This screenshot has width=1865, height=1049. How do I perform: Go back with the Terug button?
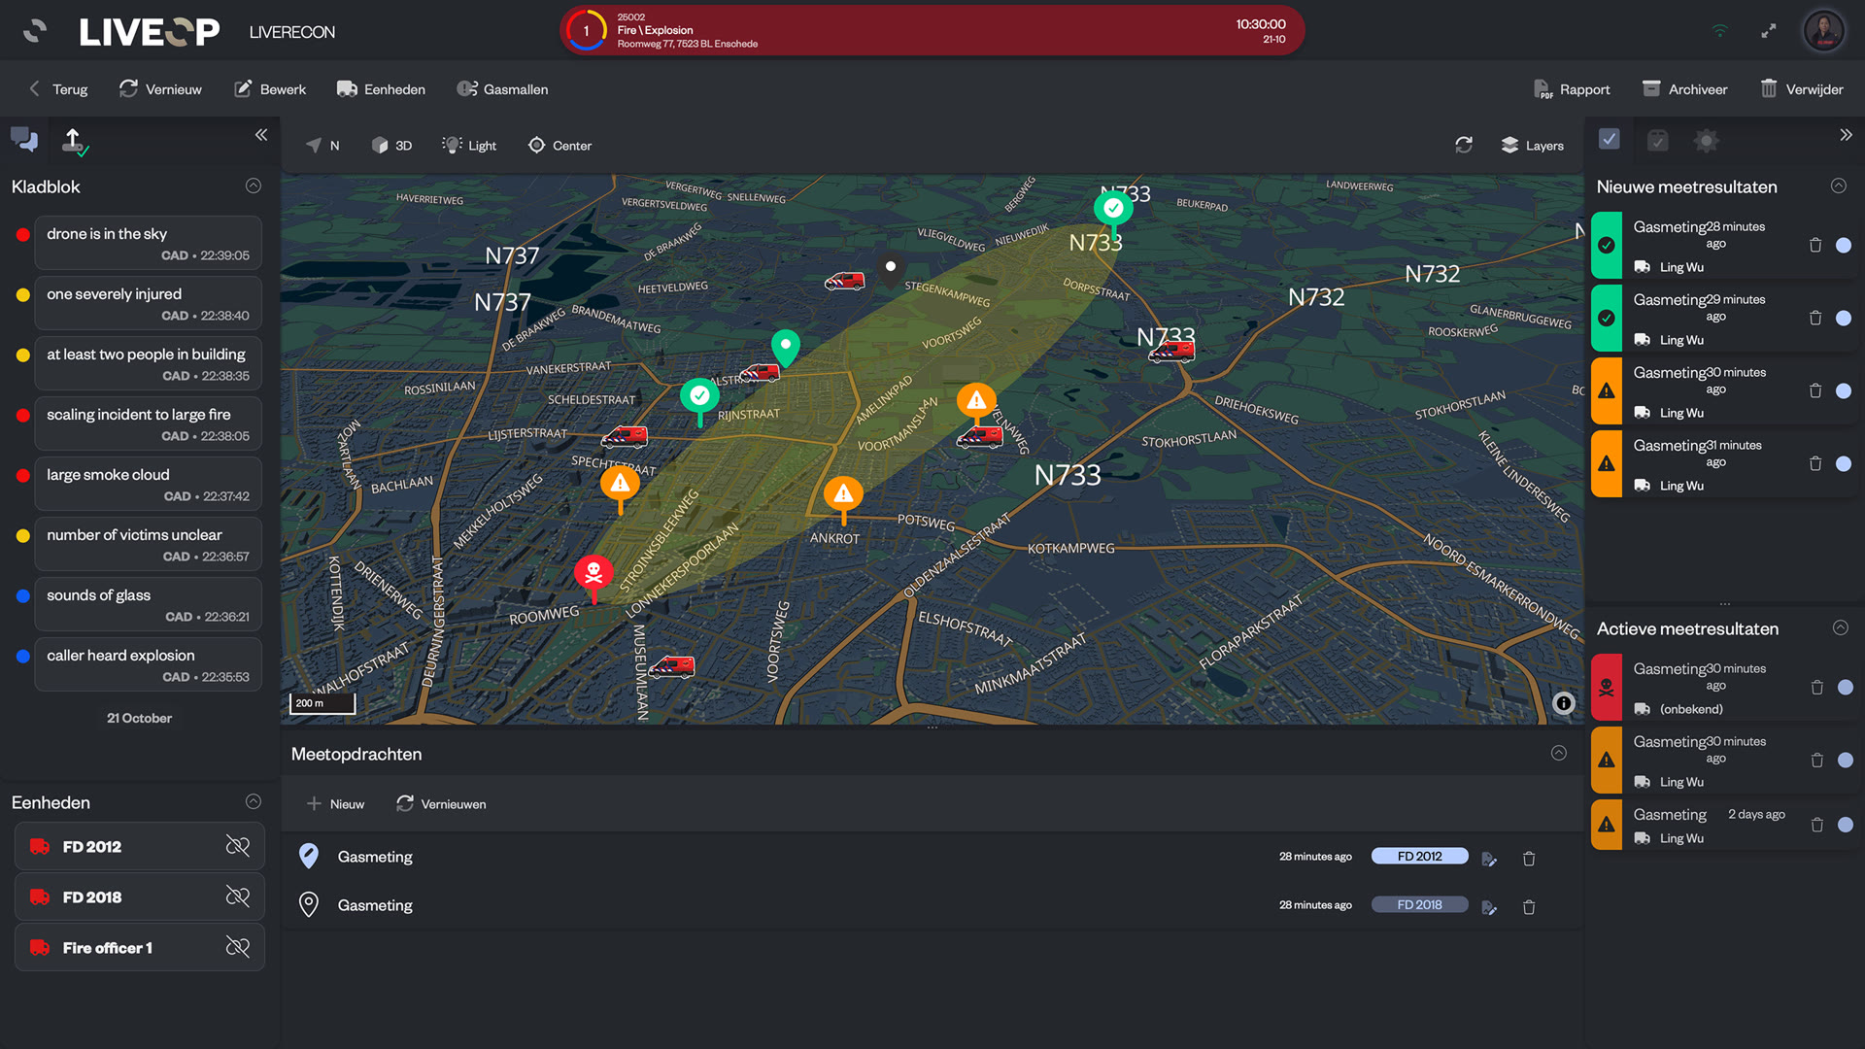(58, 89)
